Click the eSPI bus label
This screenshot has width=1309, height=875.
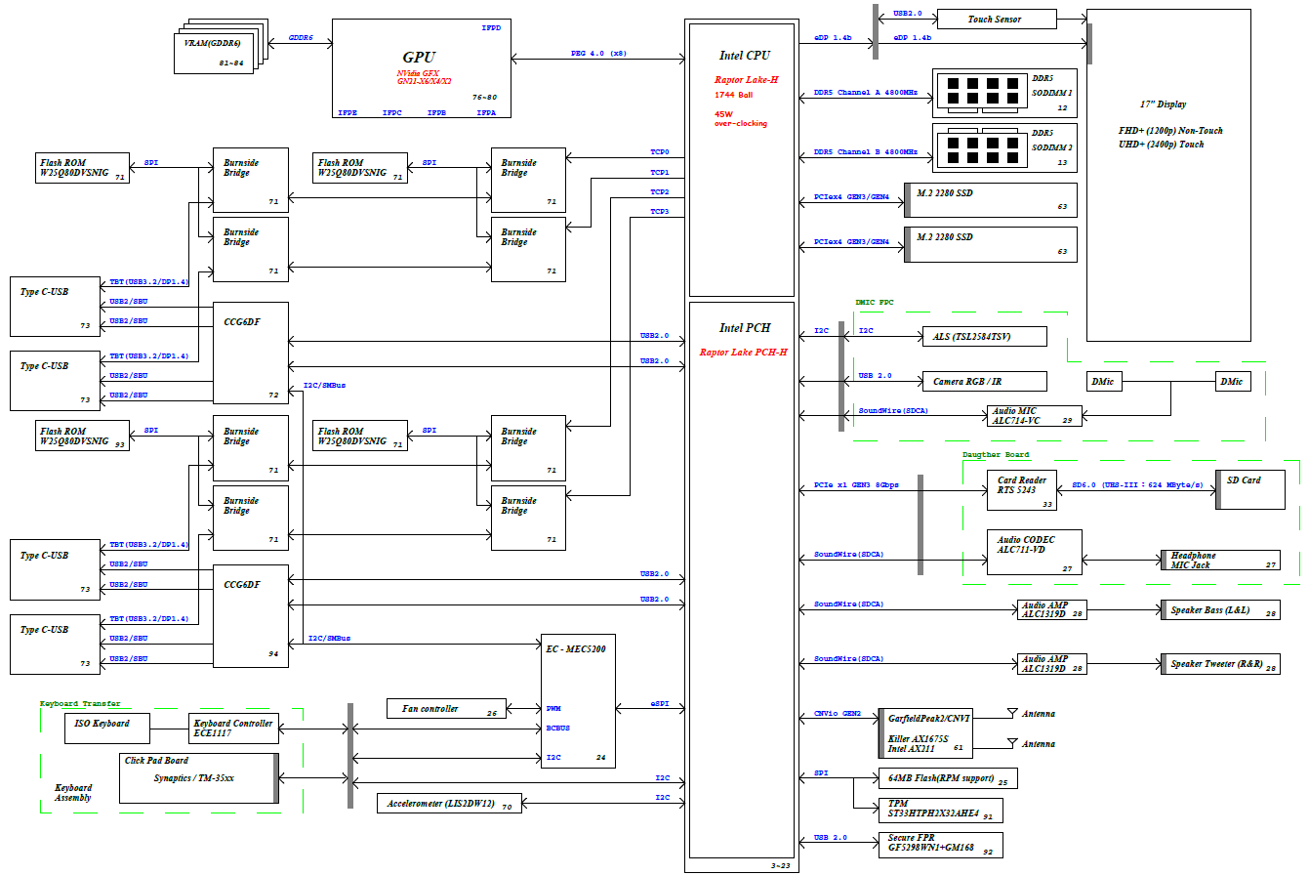point(660,703)
